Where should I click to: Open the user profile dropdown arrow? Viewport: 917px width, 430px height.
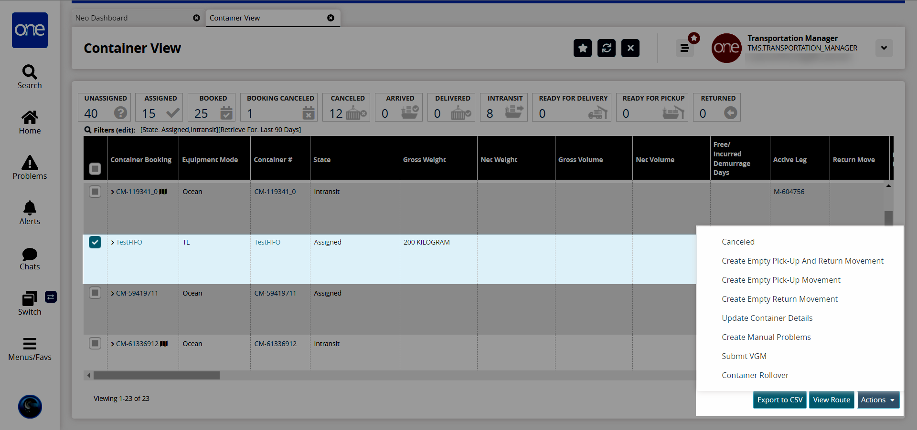pyautogui.click(x=884, y=48)
